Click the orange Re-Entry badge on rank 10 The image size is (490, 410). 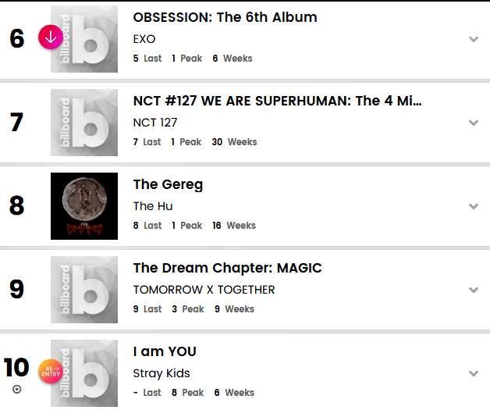(51, 369)
